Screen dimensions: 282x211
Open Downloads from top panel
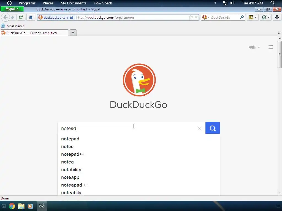pos(103,3)
